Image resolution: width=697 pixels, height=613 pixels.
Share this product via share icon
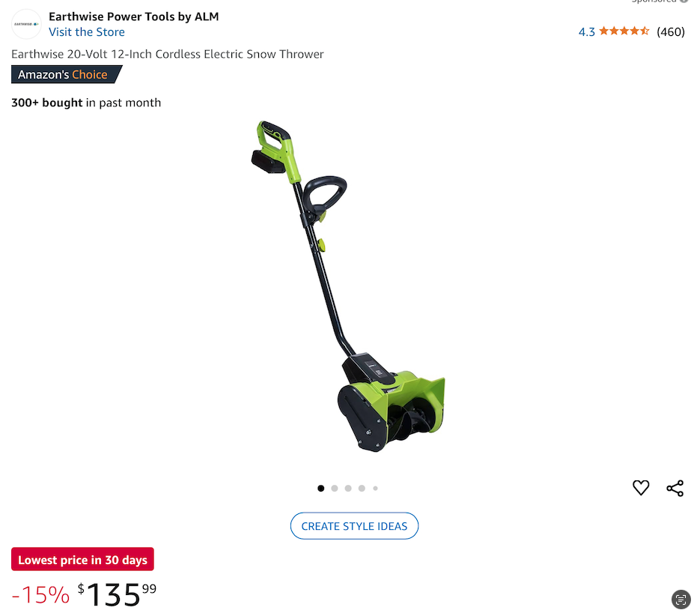click(675, 488)
